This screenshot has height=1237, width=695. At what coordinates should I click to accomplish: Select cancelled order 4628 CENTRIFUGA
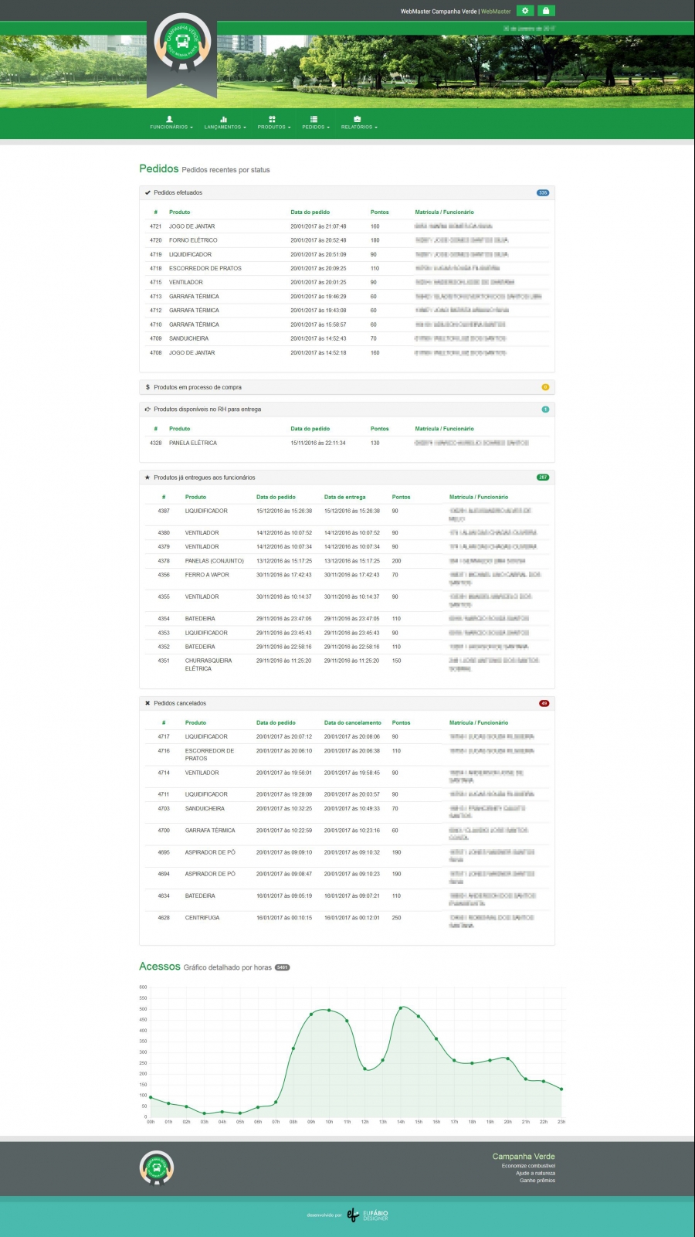[x=347, y=922]
